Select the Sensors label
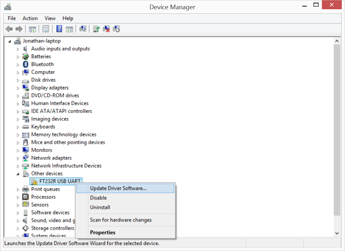This screenshot has width=345, height=251. tap(40, 204)
